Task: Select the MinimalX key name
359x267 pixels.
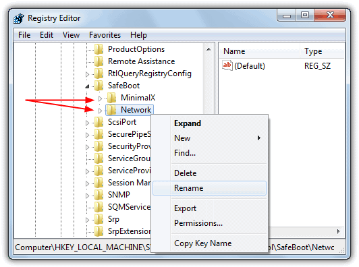Action: (x=138, y=98)
